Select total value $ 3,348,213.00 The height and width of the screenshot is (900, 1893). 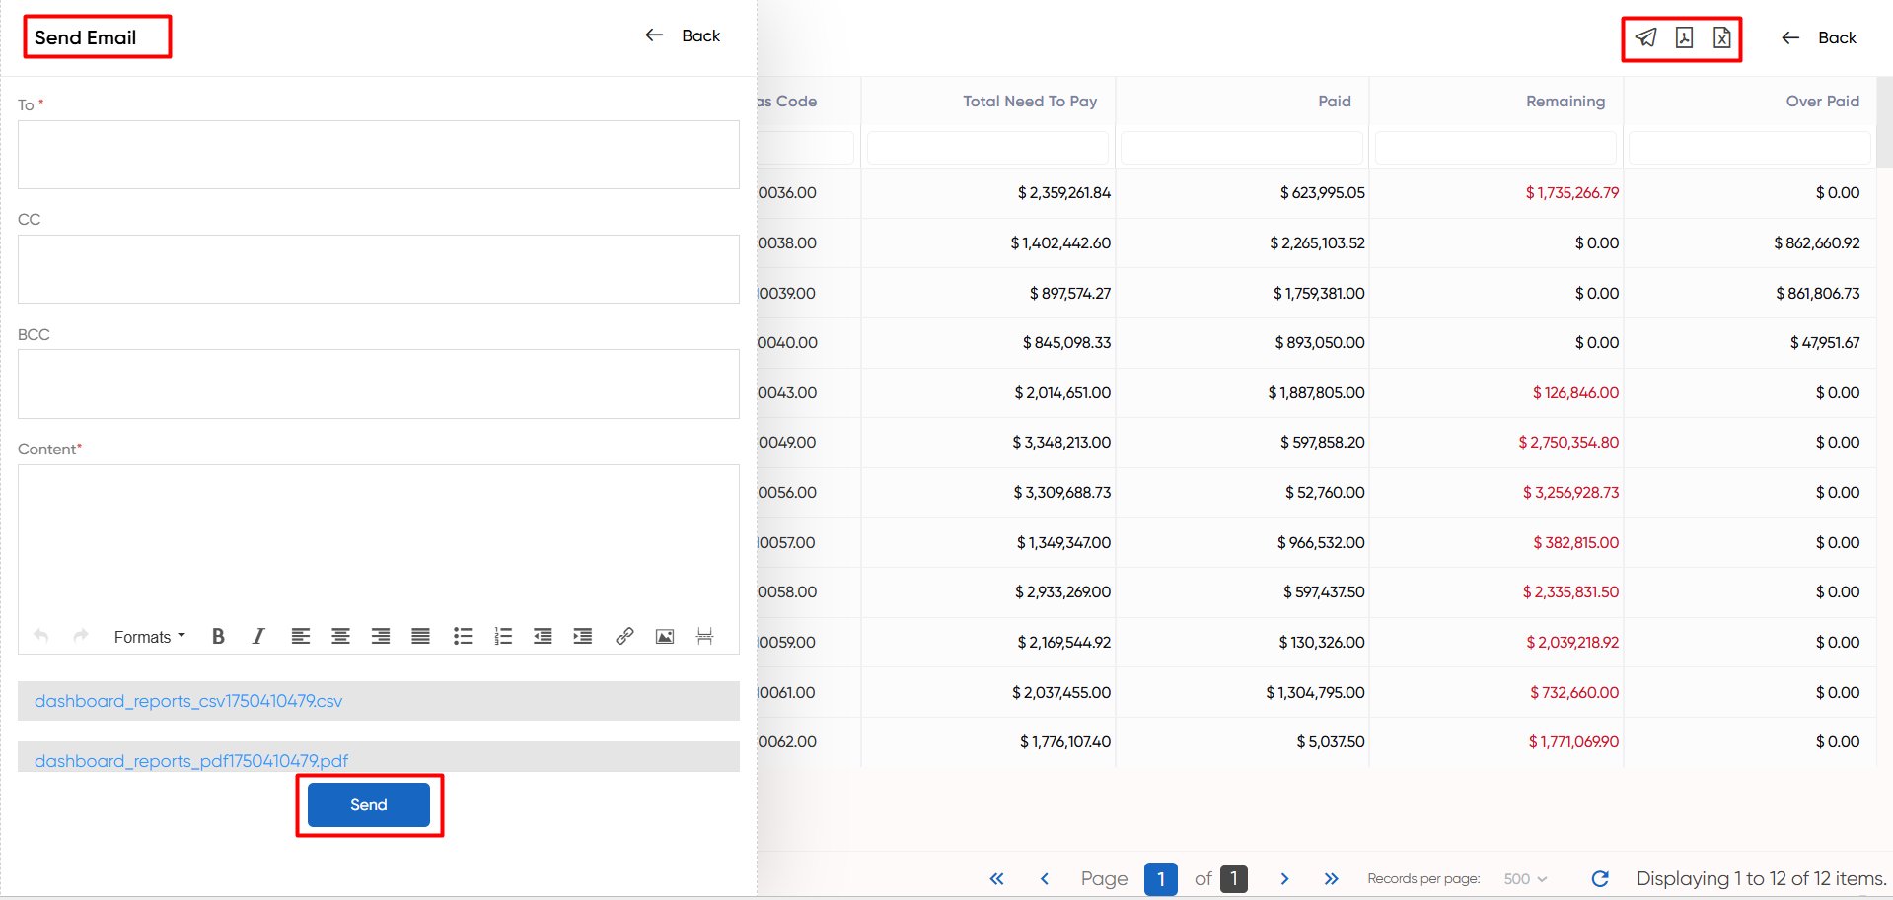click(x=1061, y=442)
